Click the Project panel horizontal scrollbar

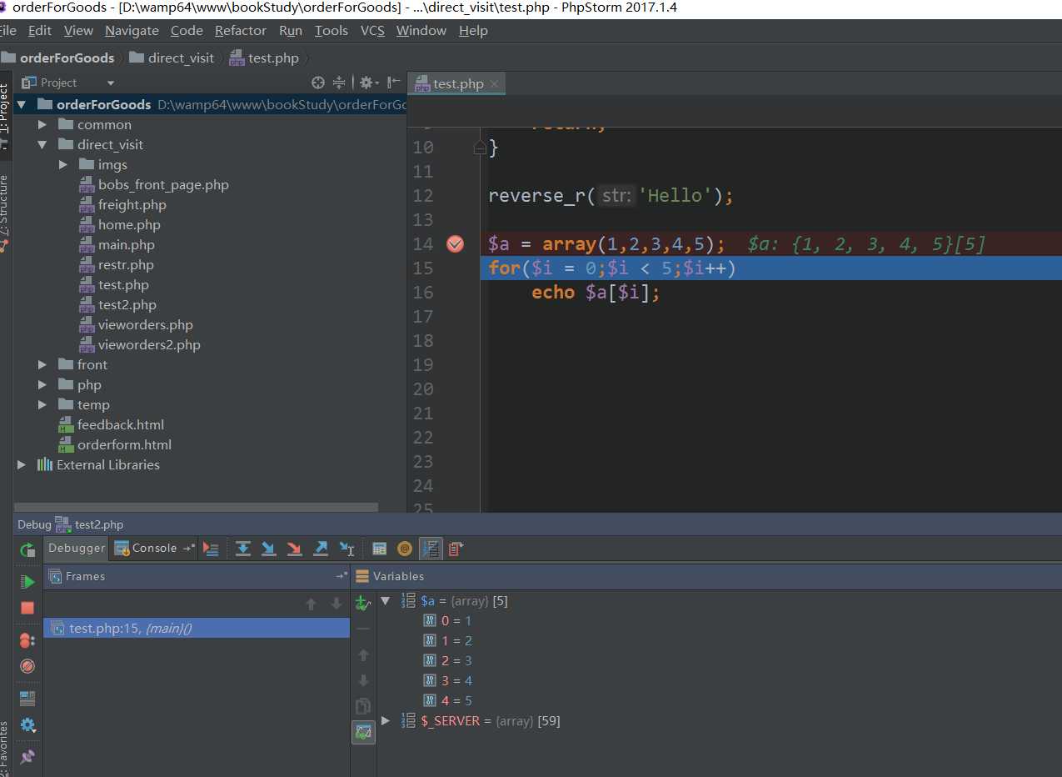197,507
